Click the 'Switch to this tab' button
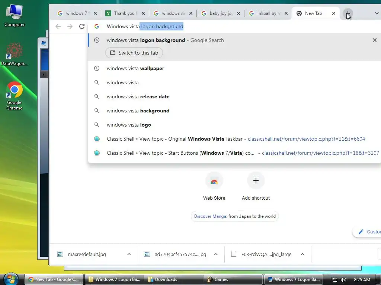This screenshot has width=381, height=285. click(x=134, y=53)
